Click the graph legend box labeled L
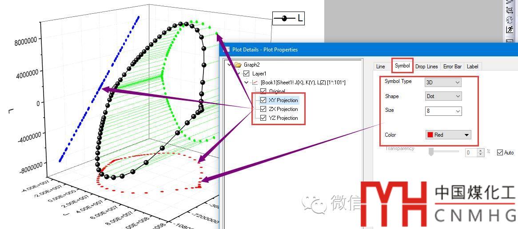 [288, 18]
